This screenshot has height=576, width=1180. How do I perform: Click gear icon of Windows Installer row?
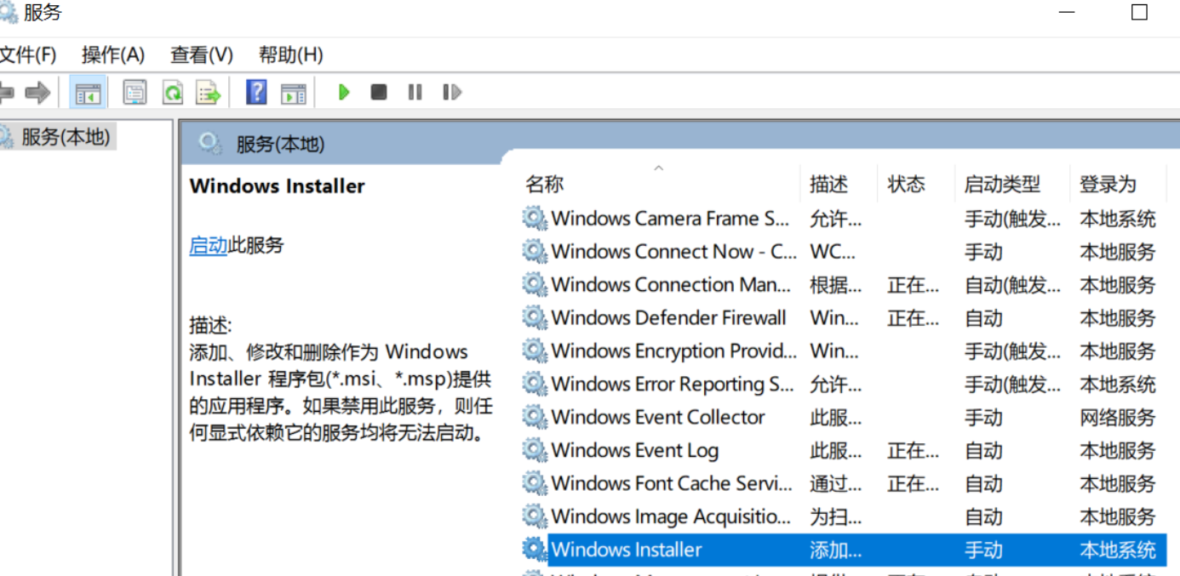[x=534, y=550]
